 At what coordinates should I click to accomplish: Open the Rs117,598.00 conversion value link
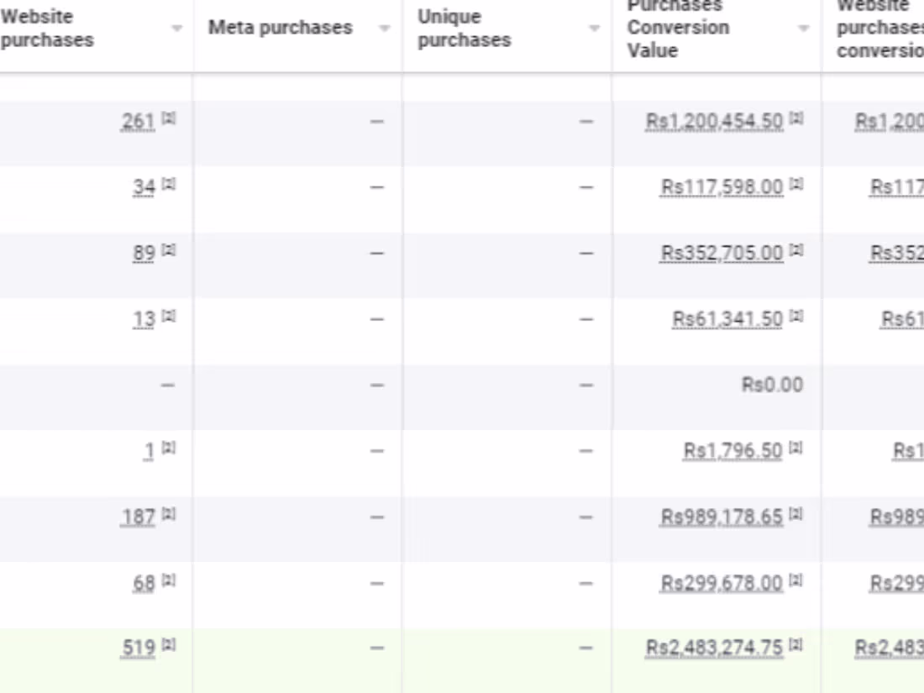point(722,187)
